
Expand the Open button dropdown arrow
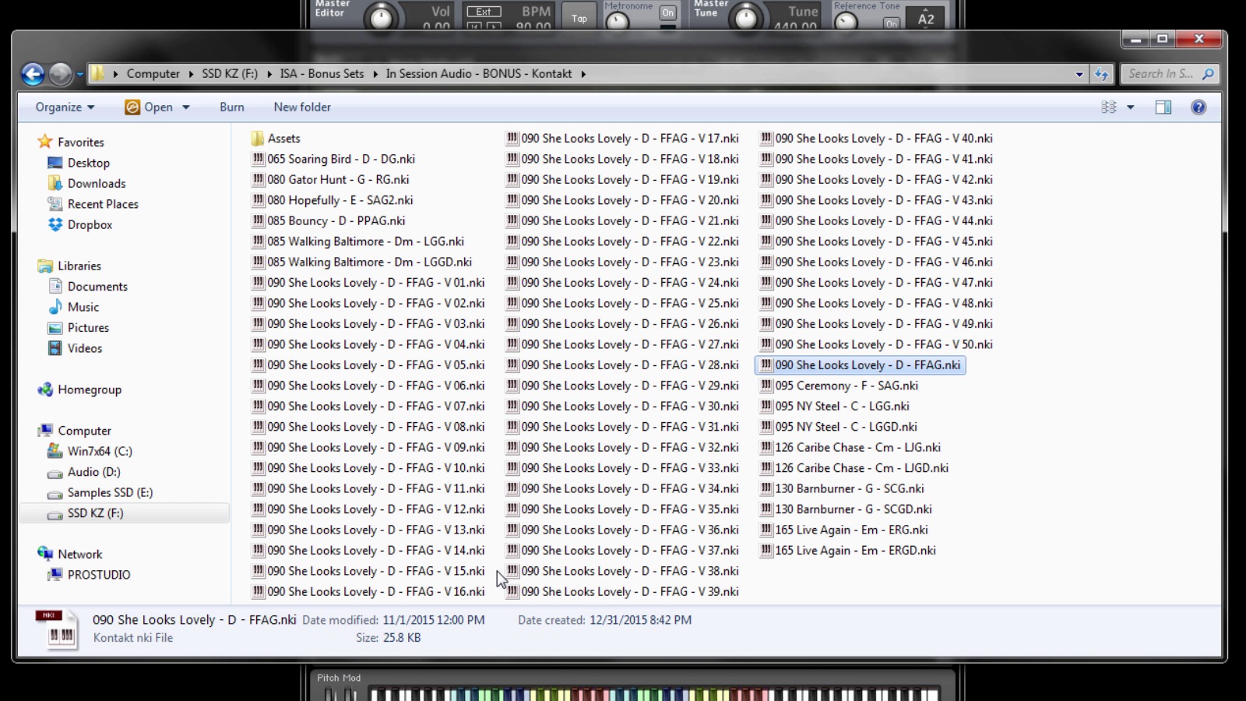[x=186, y=107]
